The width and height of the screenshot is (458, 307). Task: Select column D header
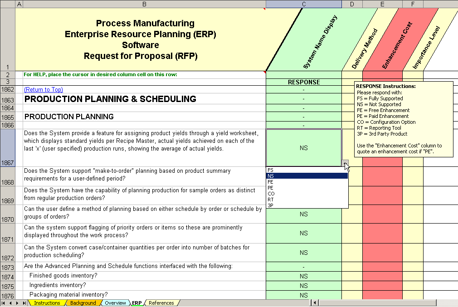point(352,4)
